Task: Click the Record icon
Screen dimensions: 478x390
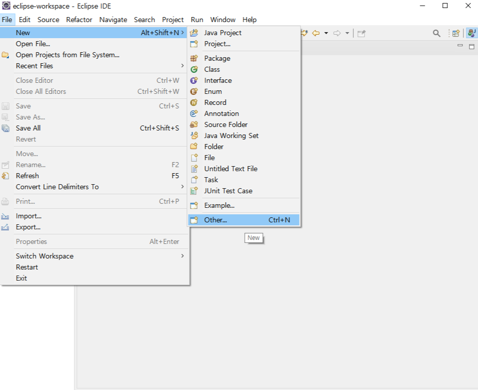Action: click(194, 102)
